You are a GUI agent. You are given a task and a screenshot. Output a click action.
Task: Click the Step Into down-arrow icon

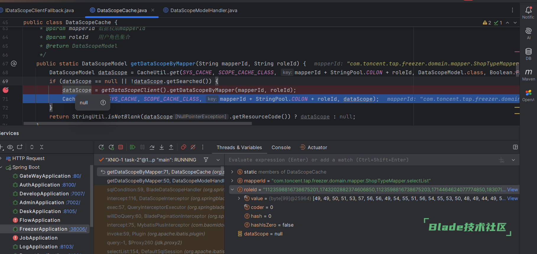pos(162,147)
